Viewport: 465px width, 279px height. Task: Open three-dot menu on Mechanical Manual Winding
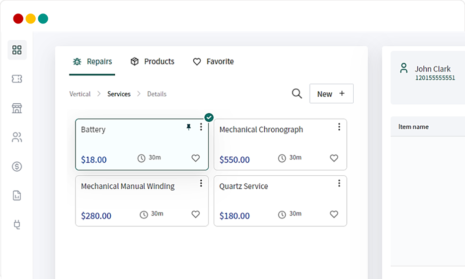coord(201,183)
